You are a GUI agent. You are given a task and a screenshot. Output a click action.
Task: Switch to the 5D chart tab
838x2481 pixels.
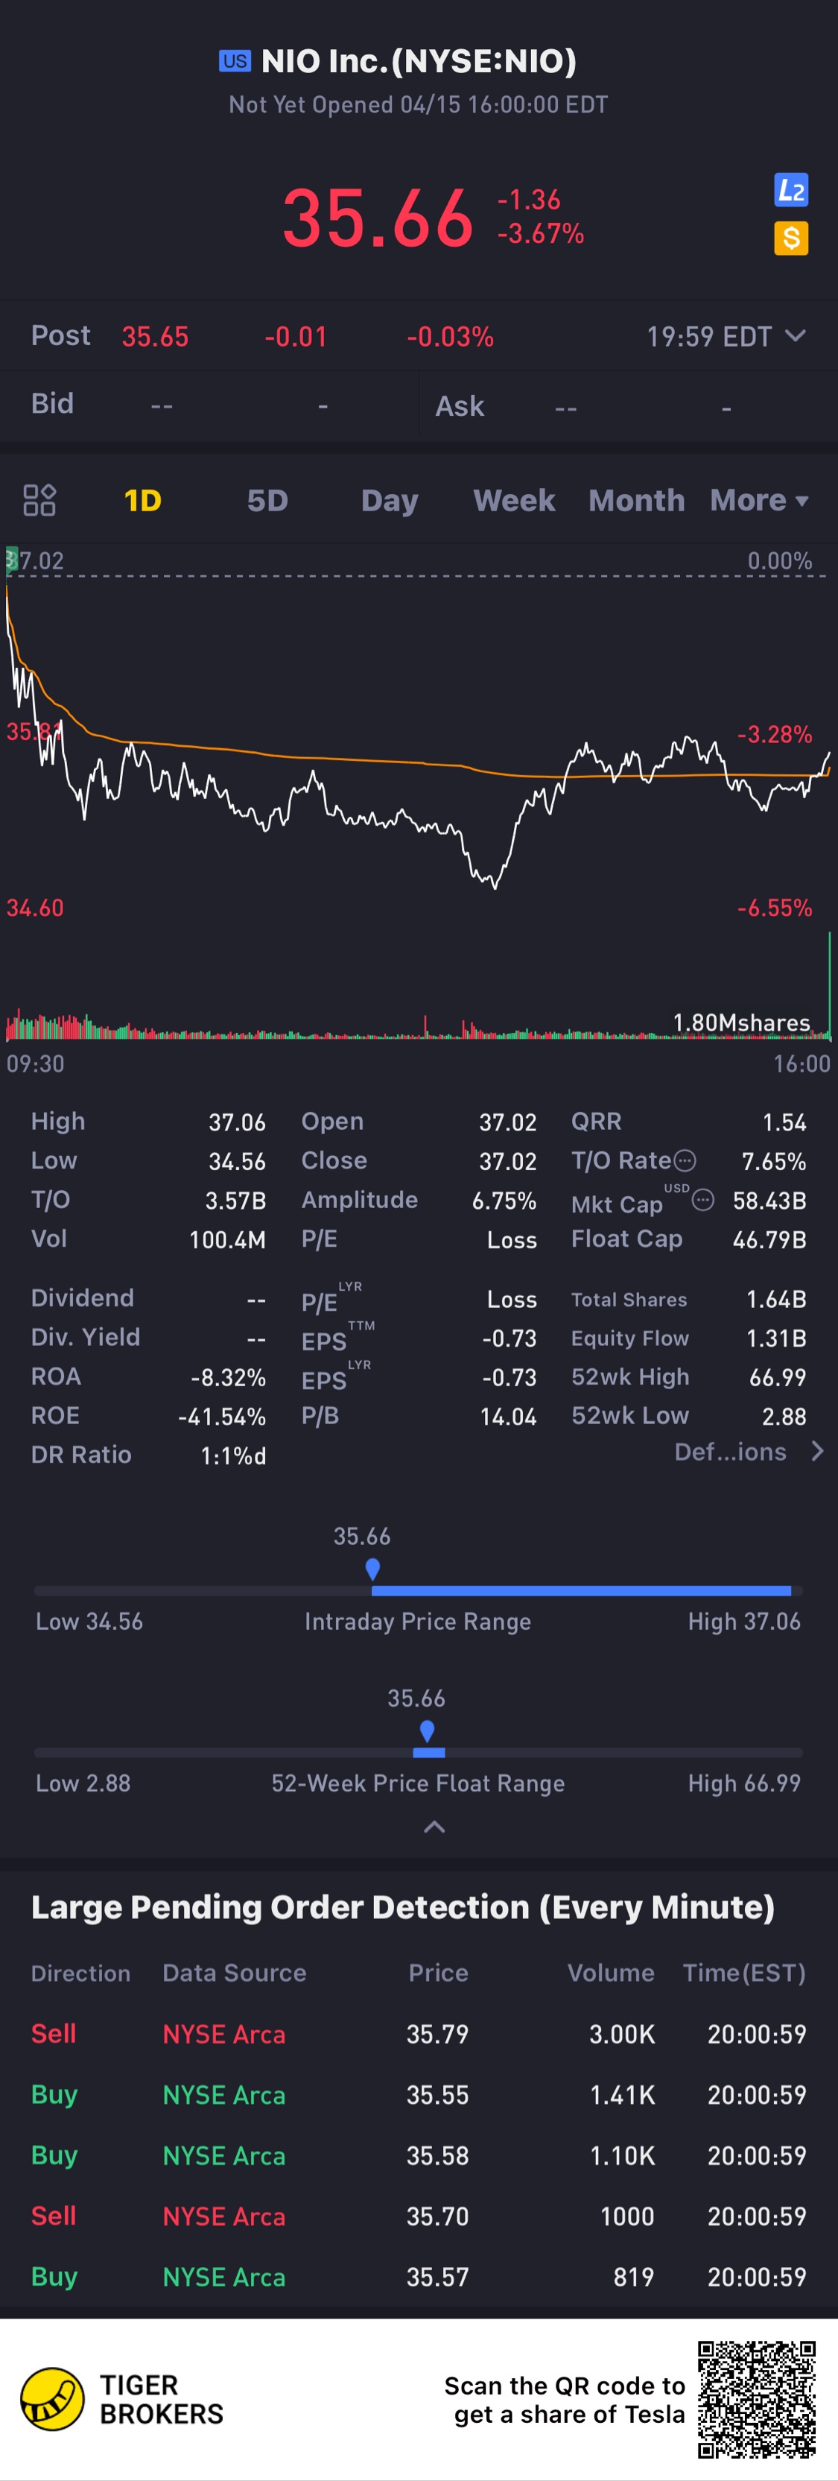pyautogui.click(x=267, y=501)
